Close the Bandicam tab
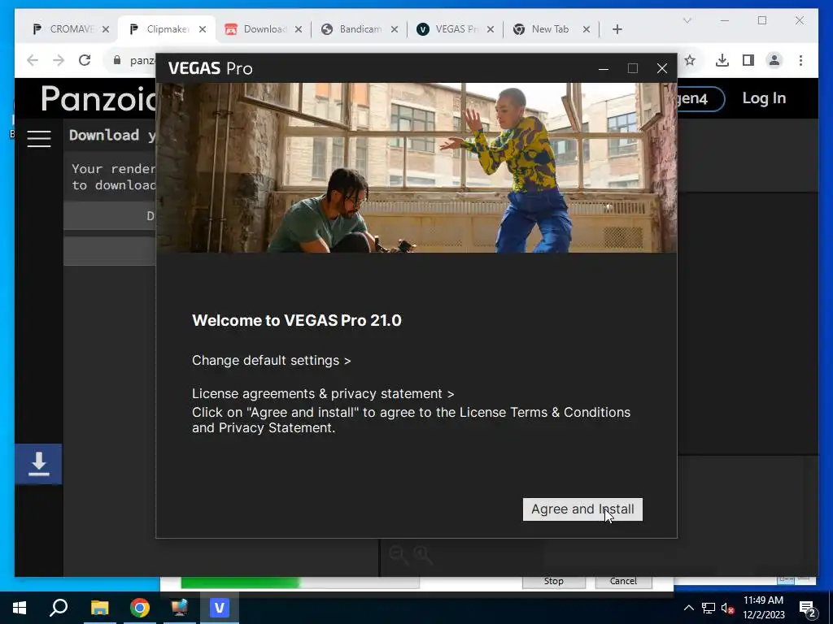 tap(395, 30)
